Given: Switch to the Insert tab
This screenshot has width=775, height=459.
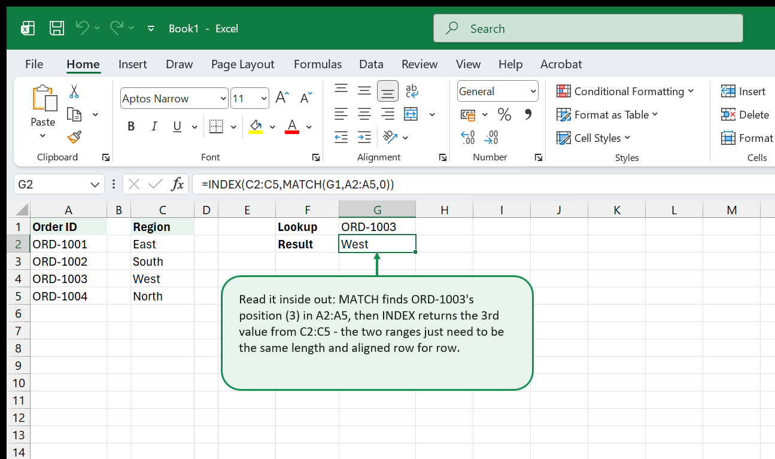Looking at the screenshot, I should click(133, 64).
